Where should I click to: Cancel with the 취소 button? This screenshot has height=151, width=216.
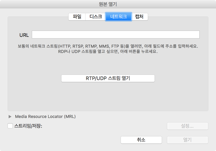point(141,140)
